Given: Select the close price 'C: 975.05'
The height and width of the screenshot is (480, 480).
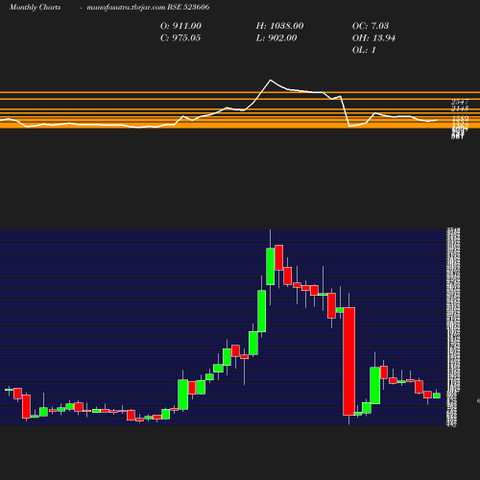Looking at the screenshot, I should pyautogui.click(x=180, y=38).
